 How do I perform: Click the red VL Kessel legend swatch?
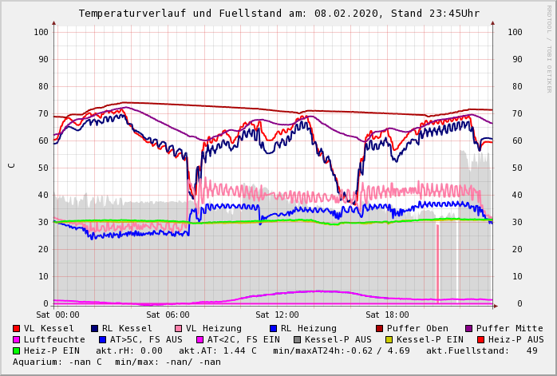(x=17, y=328)
